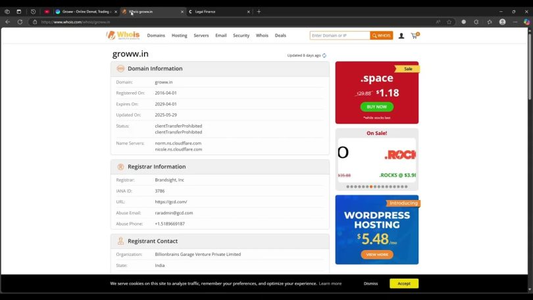The image size is (533, 300).
Task: Open the Servers menu
Action: (201, 36)
